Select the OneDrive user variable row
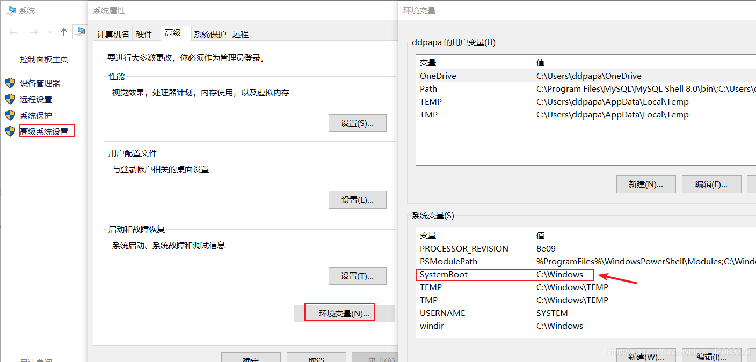Screen dimensions: 756x362 (586, 76)
